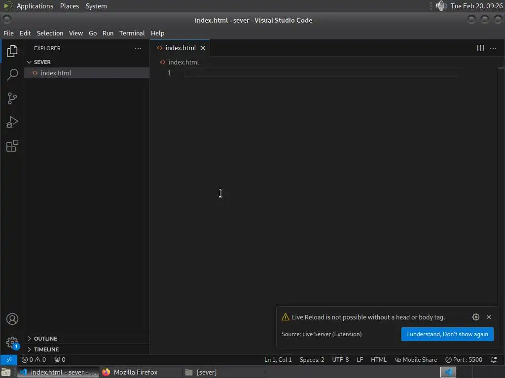Open the Search view in activity bar
This screenshot has width=505, height=378.
(12, 75)
